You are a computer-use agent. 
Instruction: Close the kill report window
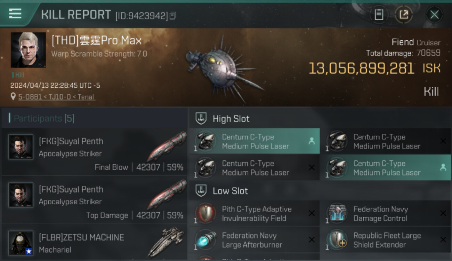[434, 15]
